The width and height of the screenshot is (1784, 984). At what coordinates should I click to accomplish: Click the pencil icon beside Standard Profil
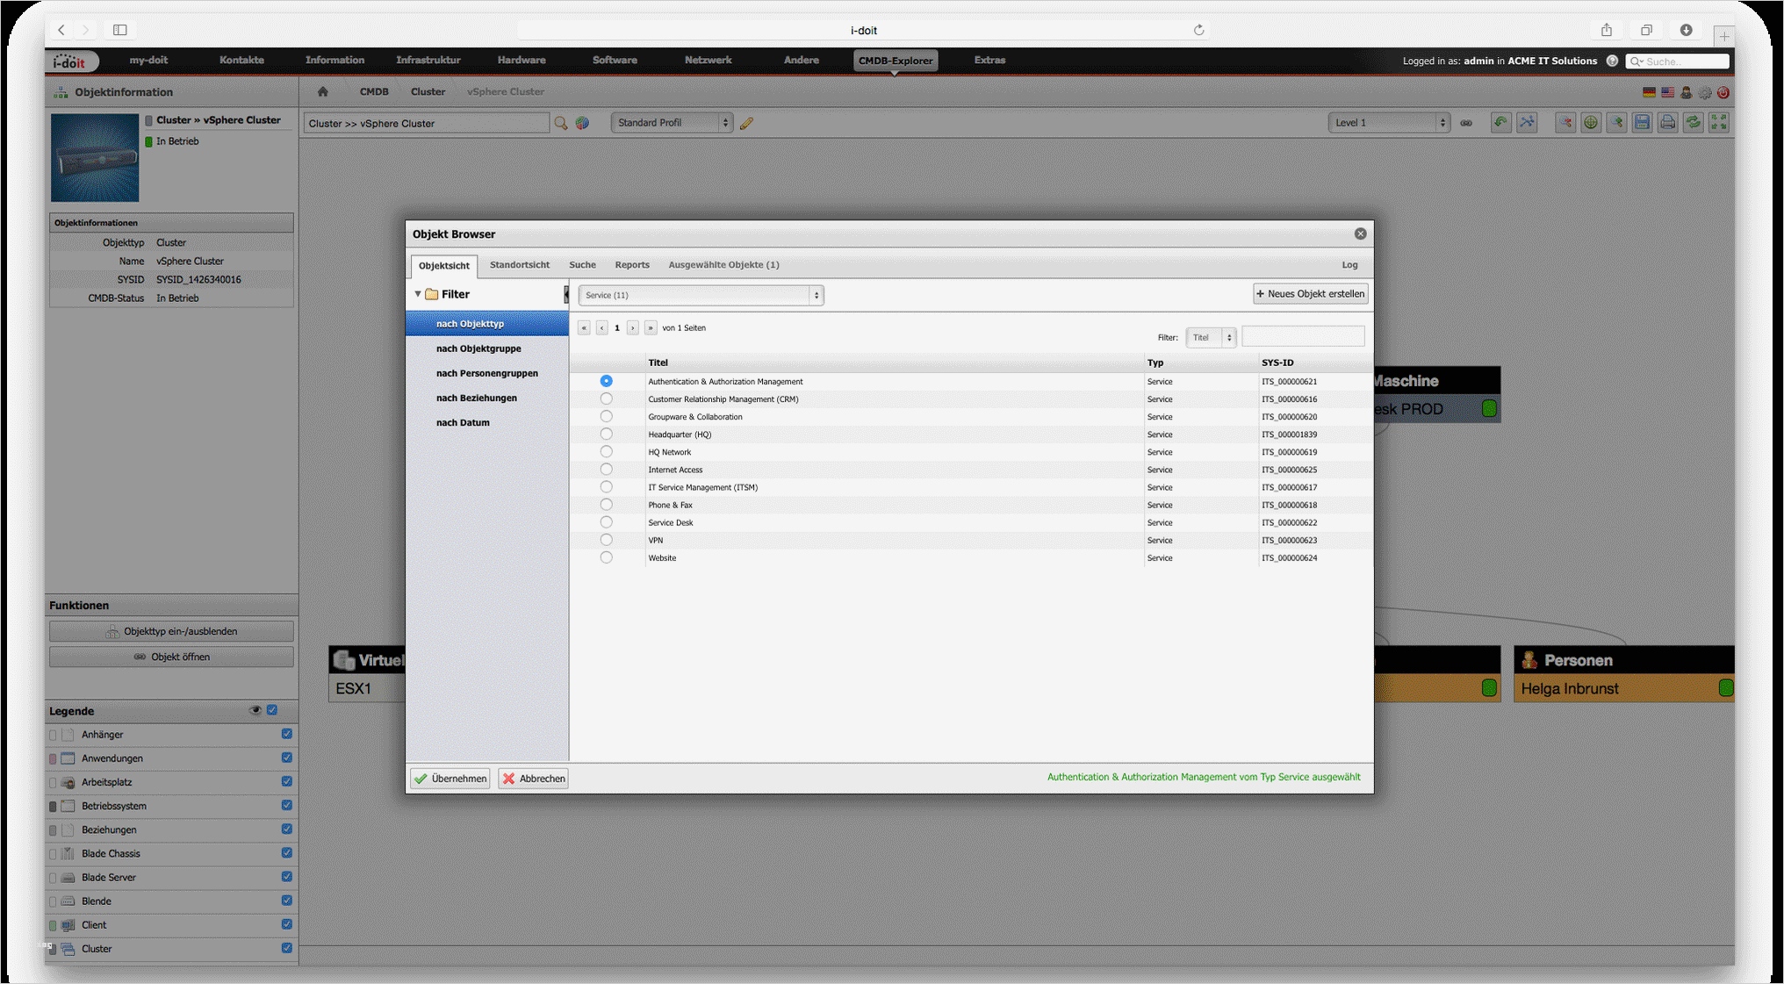pos(746,124)
